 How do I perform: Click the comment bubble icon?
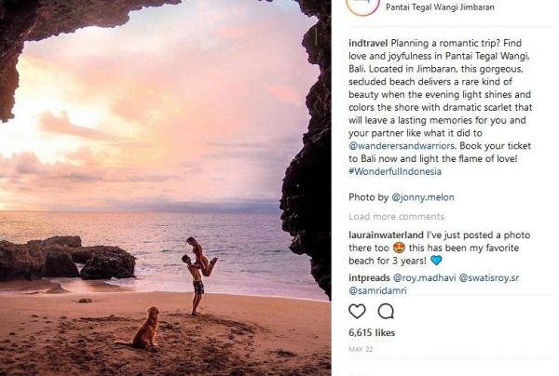coord(386,311)
